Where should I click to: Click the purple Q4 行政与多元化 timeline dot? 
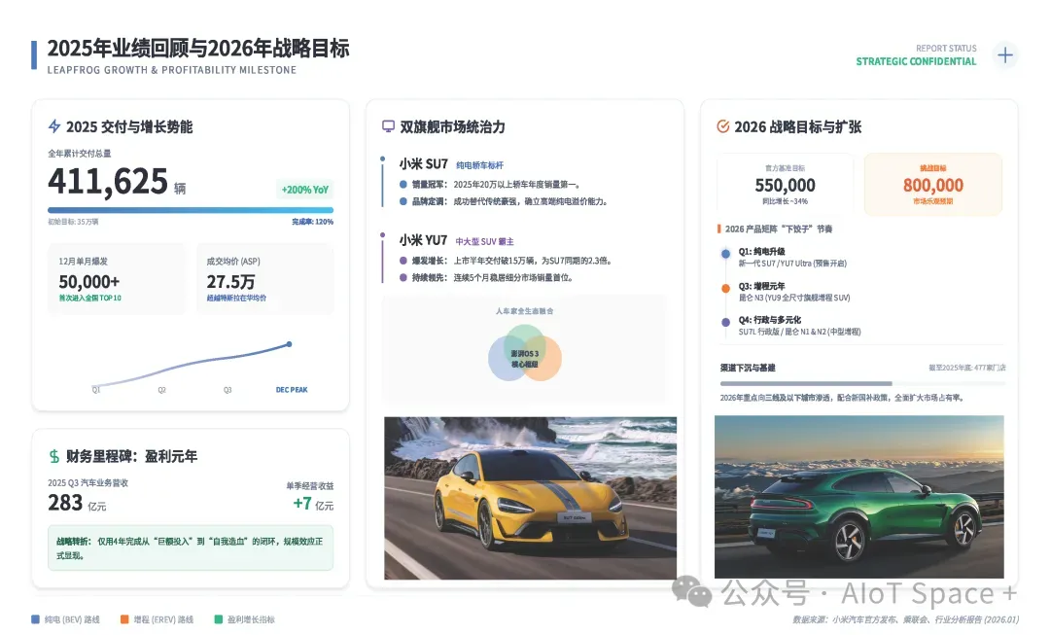click(725, 322)
